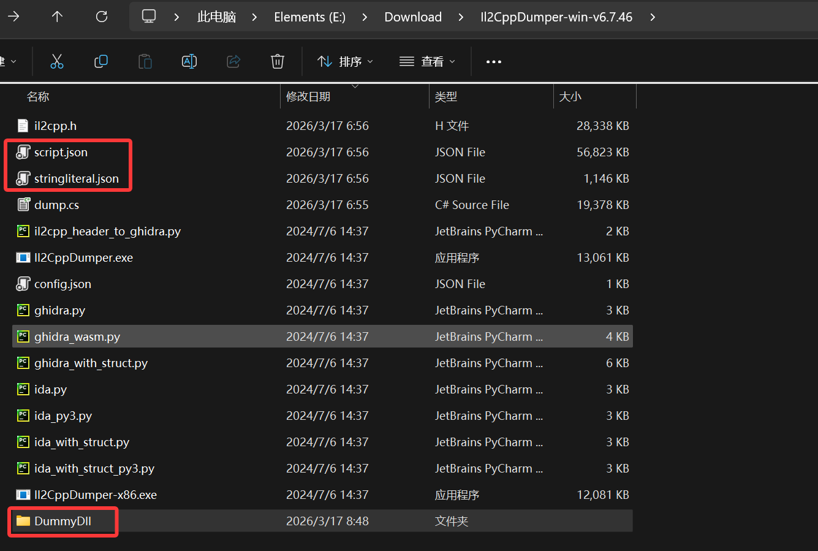Navigate to Download in breadcrumb
The height and width of the screenshot is (551, 818).
pyautogui.click(x=413, y=17)
